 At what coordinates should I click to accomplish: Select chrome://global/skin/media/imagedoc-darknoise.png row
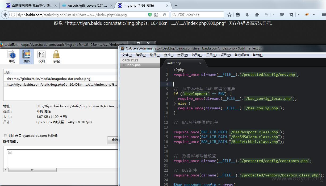pos(61,79)
